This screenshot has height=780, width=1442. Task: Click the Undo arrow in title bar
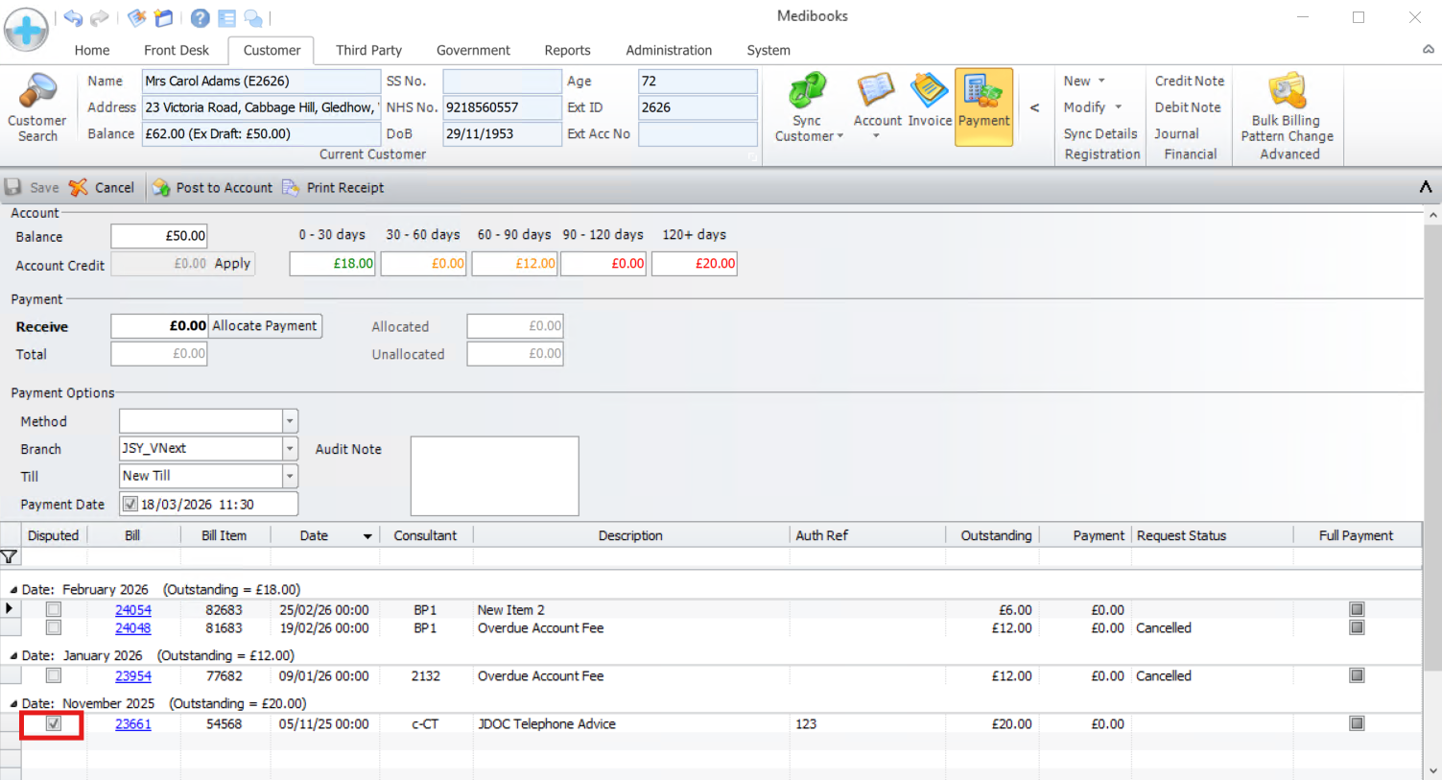[73, 17]
